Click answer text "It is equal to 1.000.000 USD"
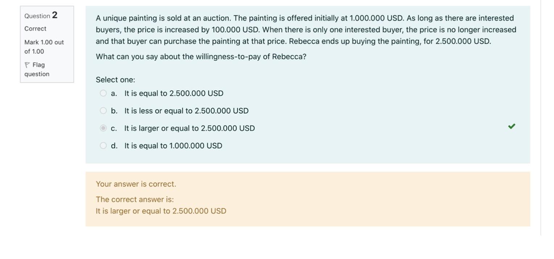 click(173, 145)
